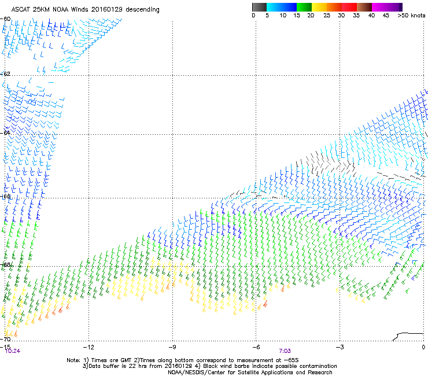Click the latitude label '-70'

click(5, 339)
